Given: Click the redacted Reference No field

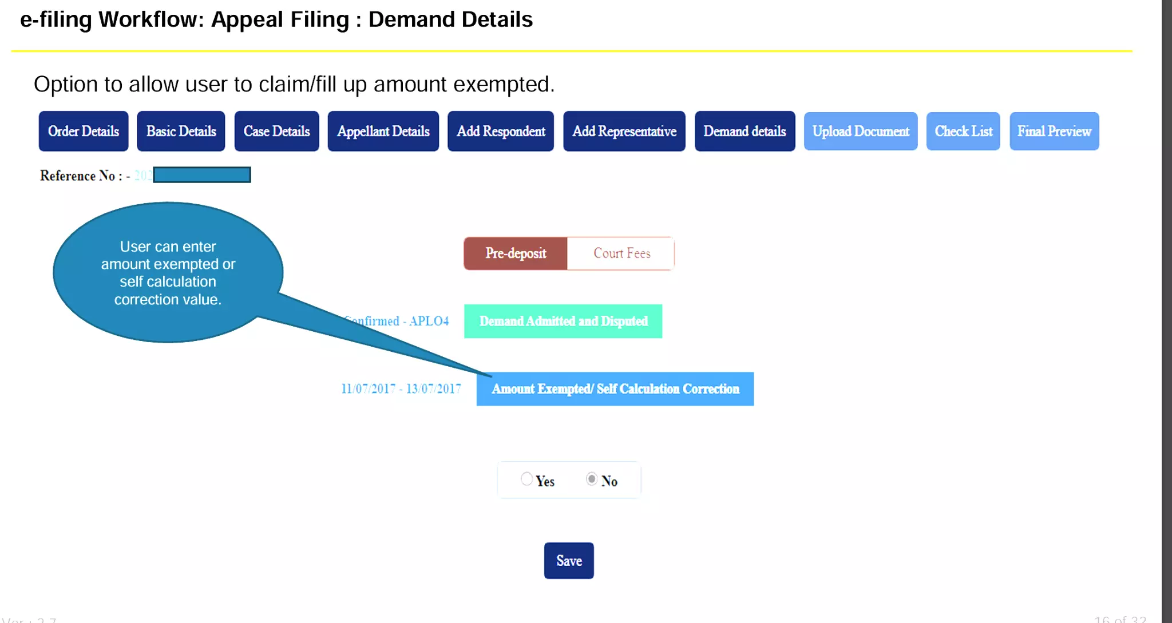Looking at the screenshot, I should [201, 174].
